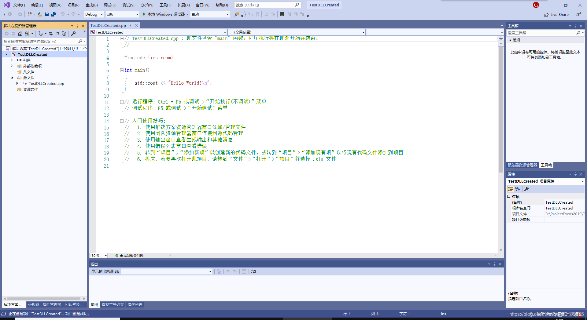Click the Send Feedback icon
Screen dimensions: 587x320
click(578, 14)
